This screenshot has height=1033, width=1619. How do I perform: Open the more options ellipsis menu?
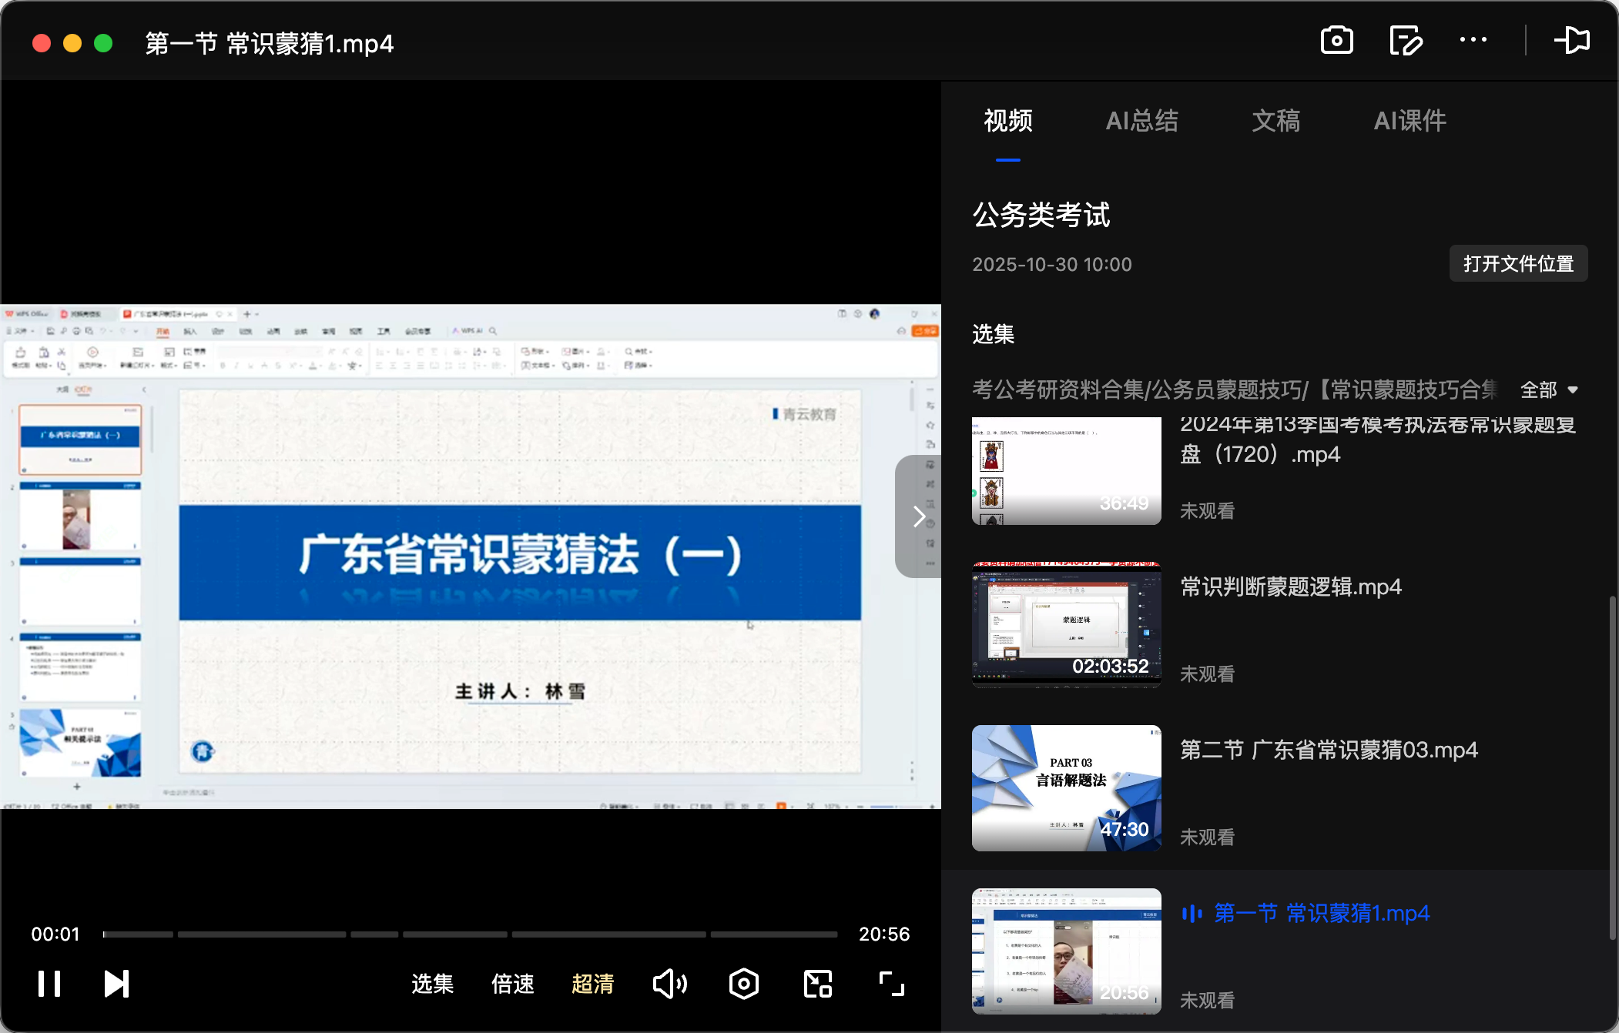tap(1473, 39)
